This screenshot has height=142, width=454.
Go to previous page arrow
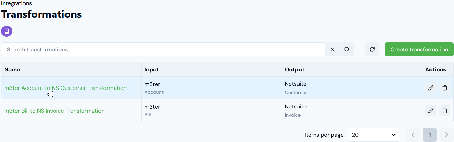[413, 135]
